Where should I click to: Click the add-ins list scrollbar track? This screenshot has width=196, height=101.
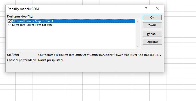[137, 34]
